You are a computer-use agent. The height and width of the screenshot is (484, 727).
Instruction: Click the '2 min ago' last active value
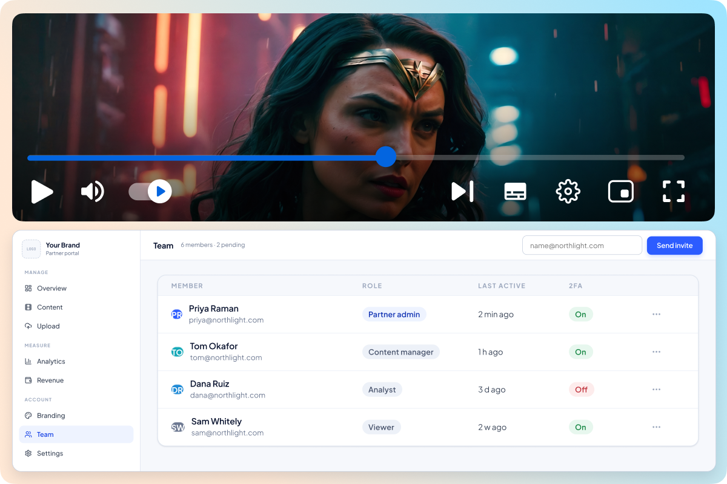[496, 315]
